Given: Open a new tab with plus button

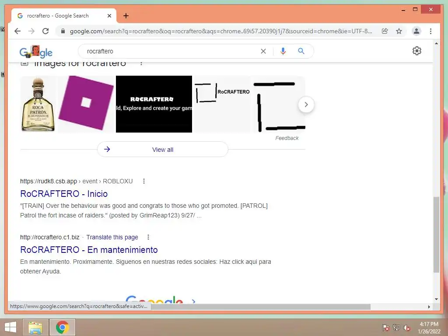Looking at the screenshot, I should [126, 16].
